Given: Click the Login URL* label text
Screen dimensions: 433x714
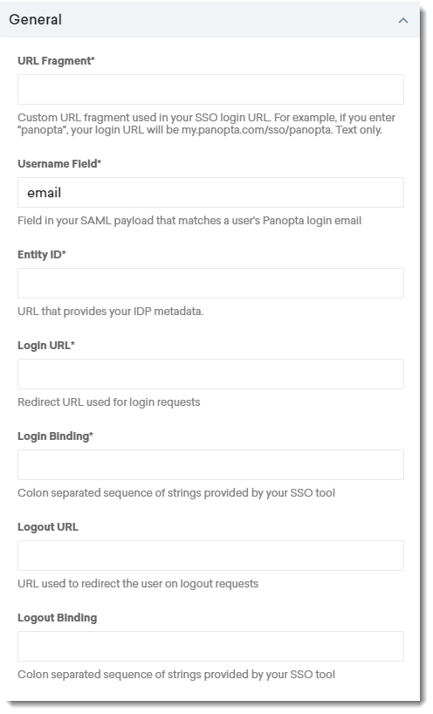Looking at the screenshot, I should pyautogui.click(x=46, y=345).
